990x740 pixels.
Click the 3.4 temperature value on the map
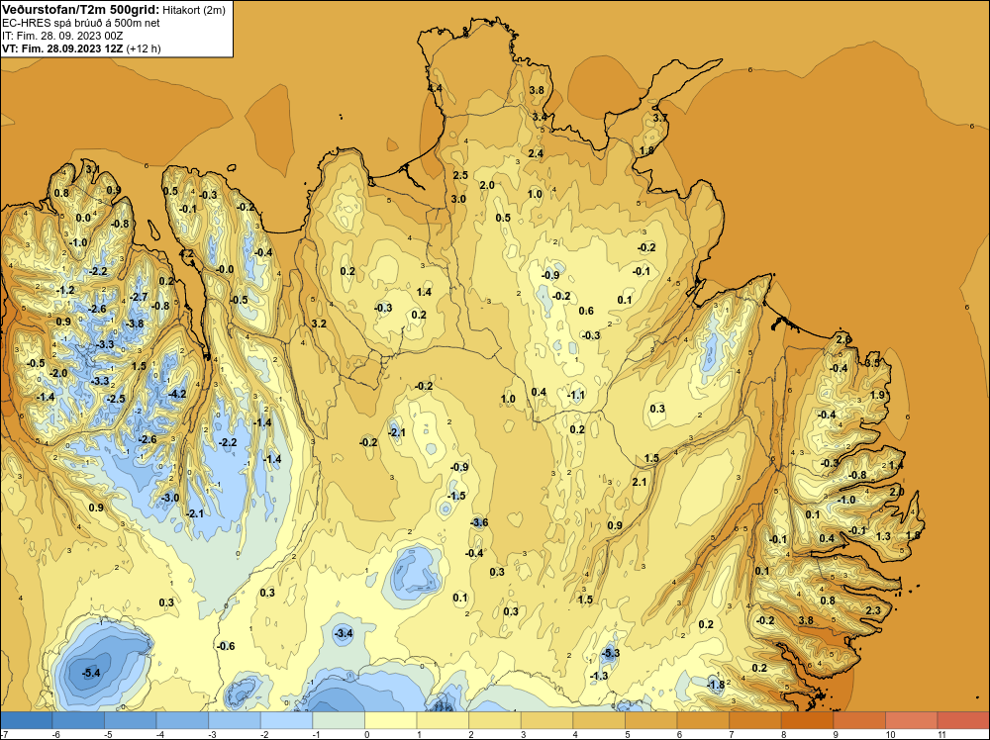[x=540, y=117]
